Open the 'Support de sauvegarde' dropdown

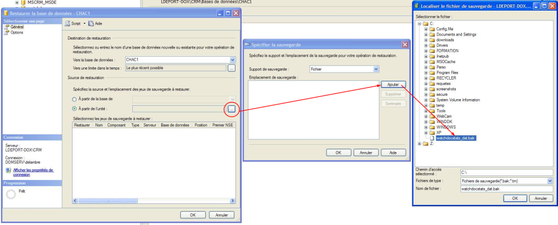click(376, 69)
